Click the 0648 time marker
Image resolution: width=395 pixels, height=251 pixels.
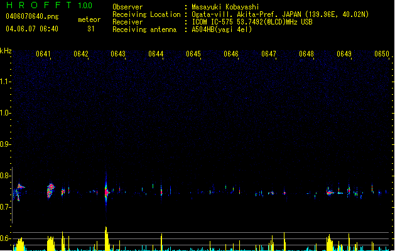coord(306,54)
